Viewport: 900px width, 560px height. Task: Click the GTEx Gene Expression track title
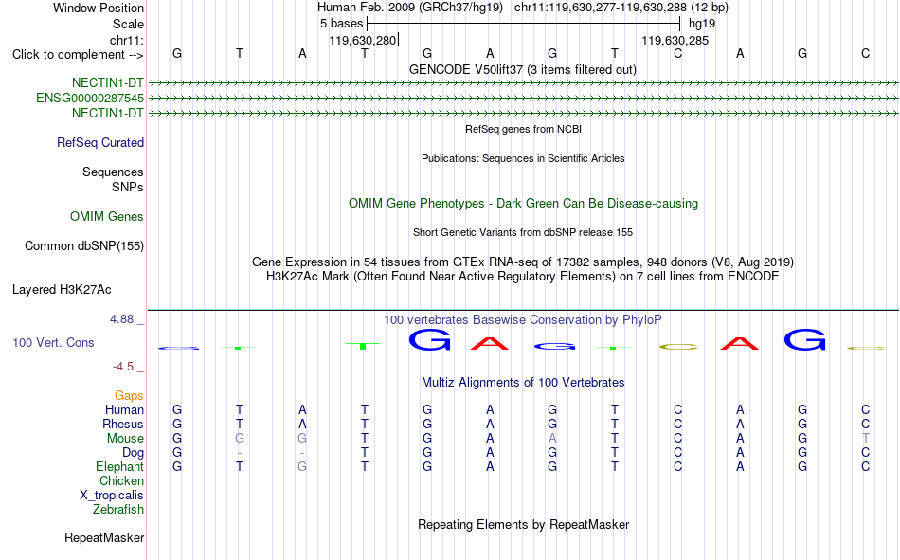(523, 262)
